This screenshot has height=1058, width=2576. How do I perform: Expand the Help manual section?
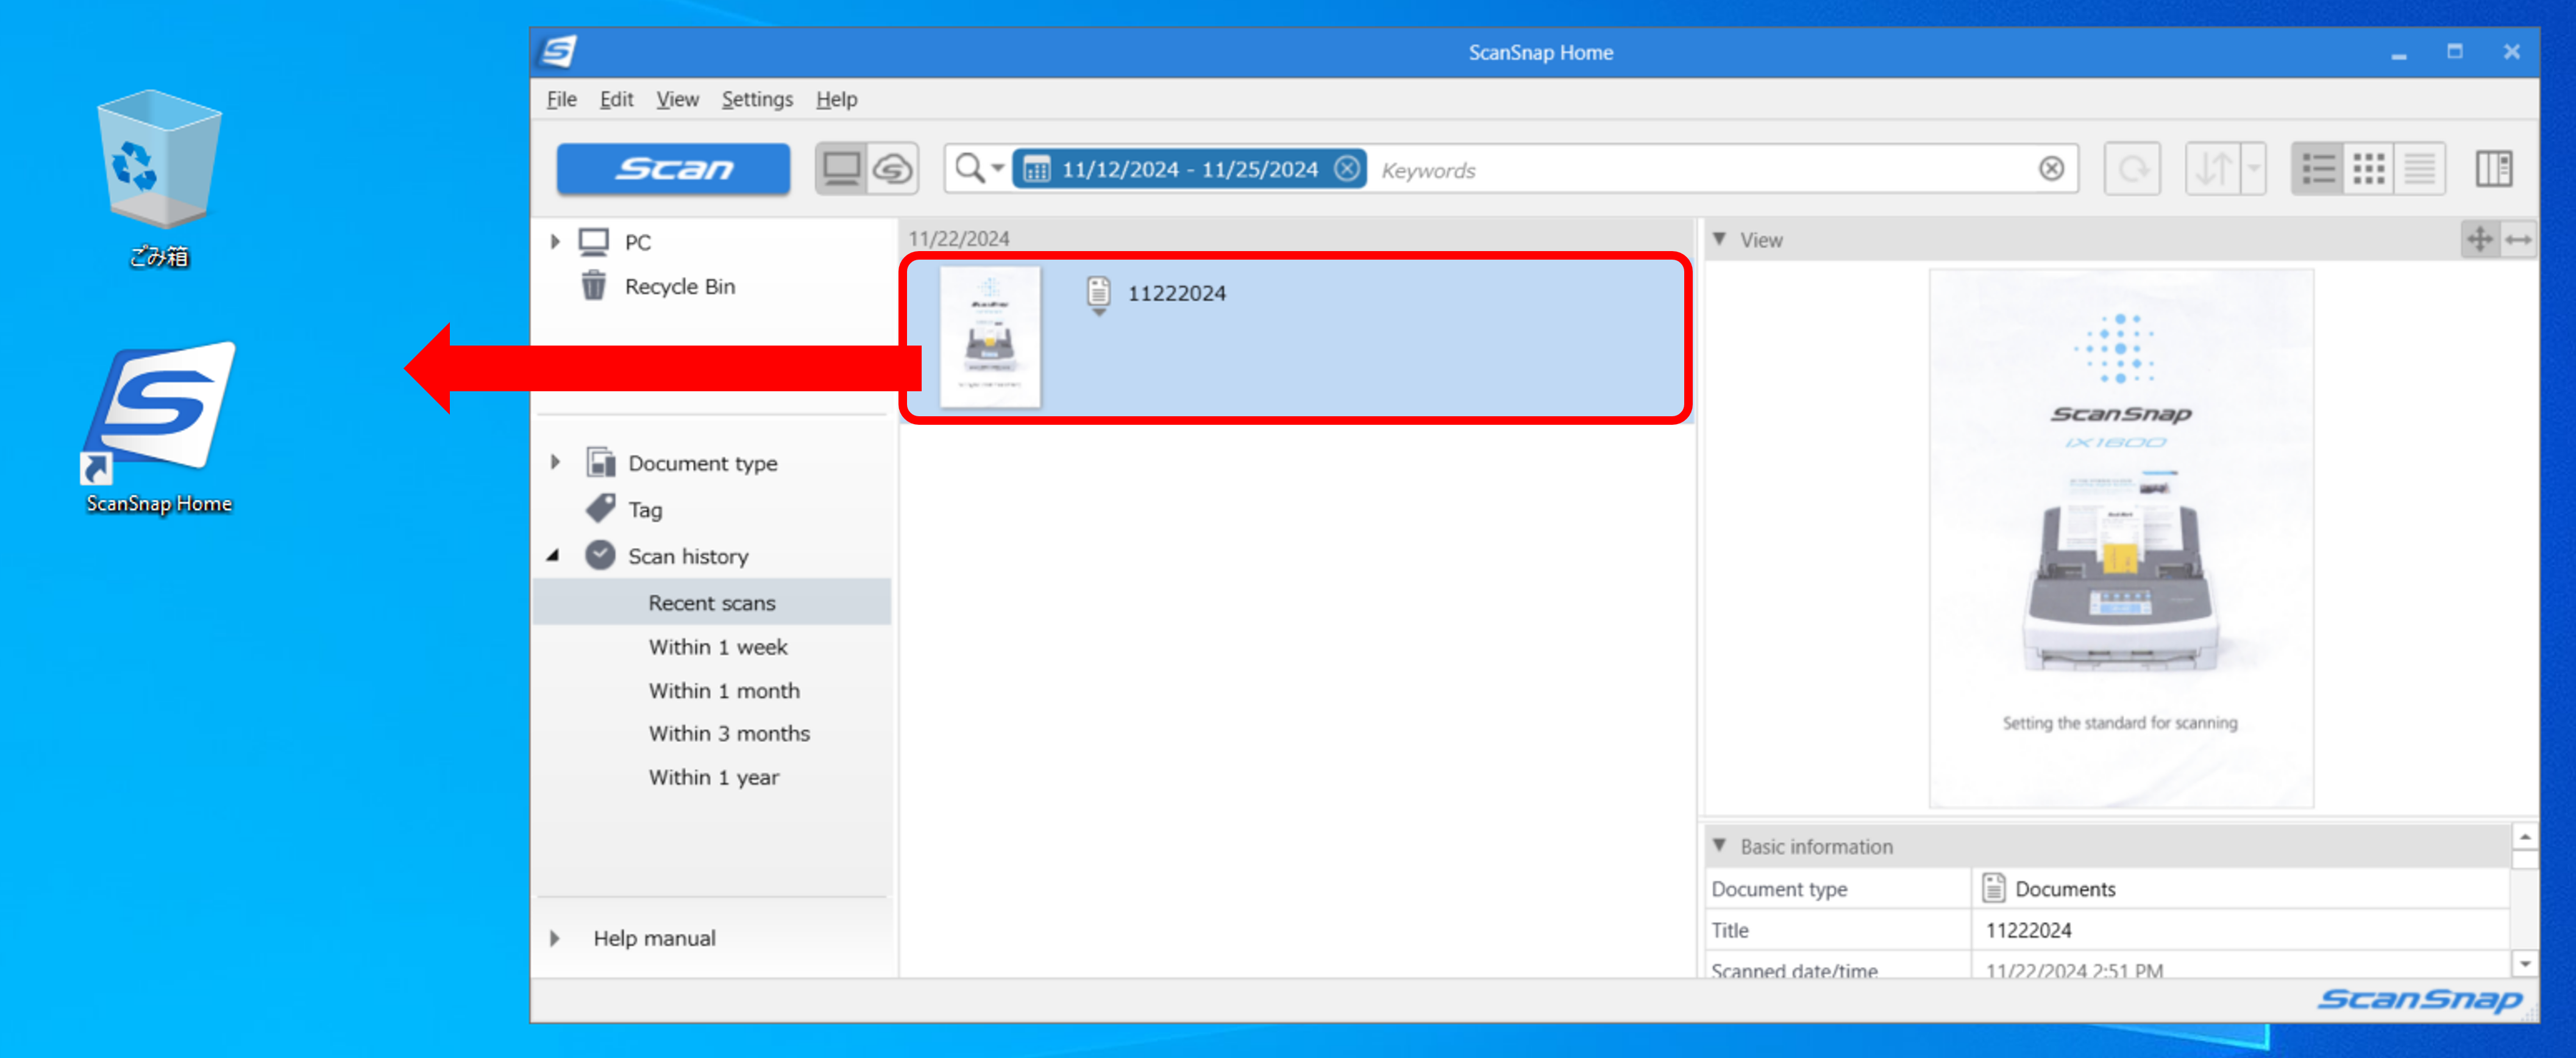555,939
